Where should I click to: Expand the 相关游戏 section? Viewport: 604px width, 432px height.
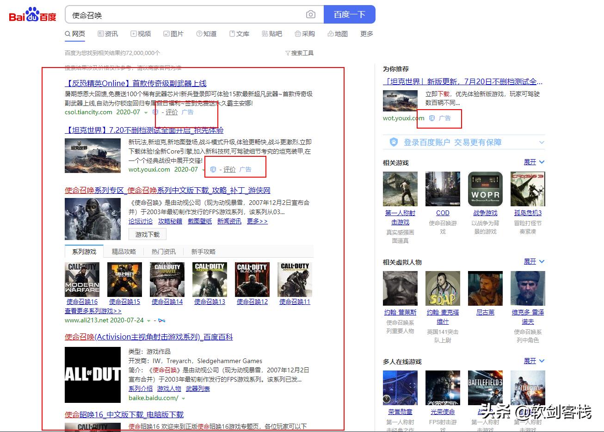coord(534,162)
